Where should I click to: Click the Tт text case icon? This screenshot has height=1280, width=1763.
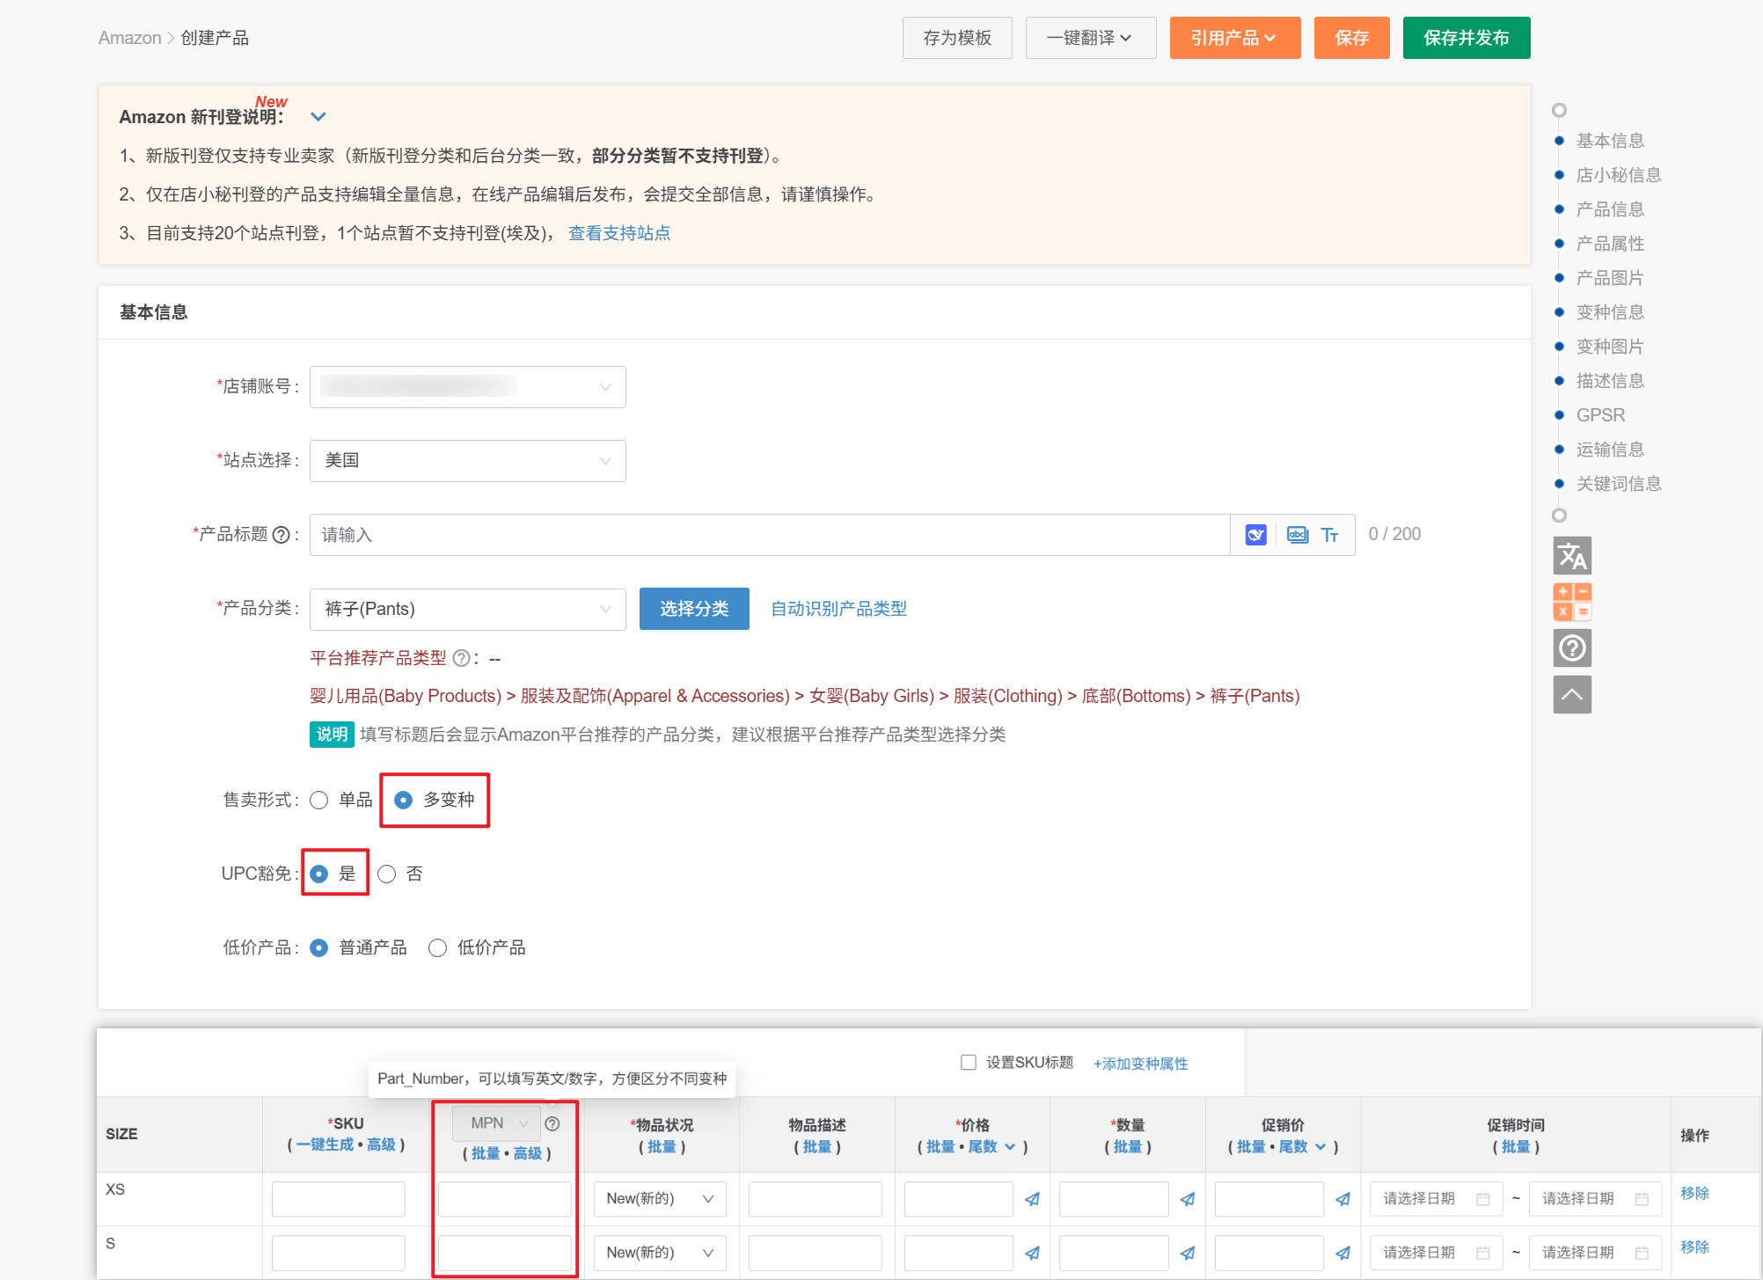pyautogui.click(x=1329, y=535)
